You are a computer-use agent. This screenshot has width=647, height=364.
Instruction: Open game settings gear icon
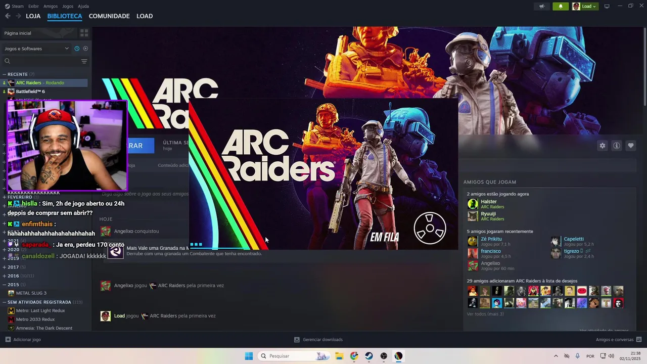603,146
